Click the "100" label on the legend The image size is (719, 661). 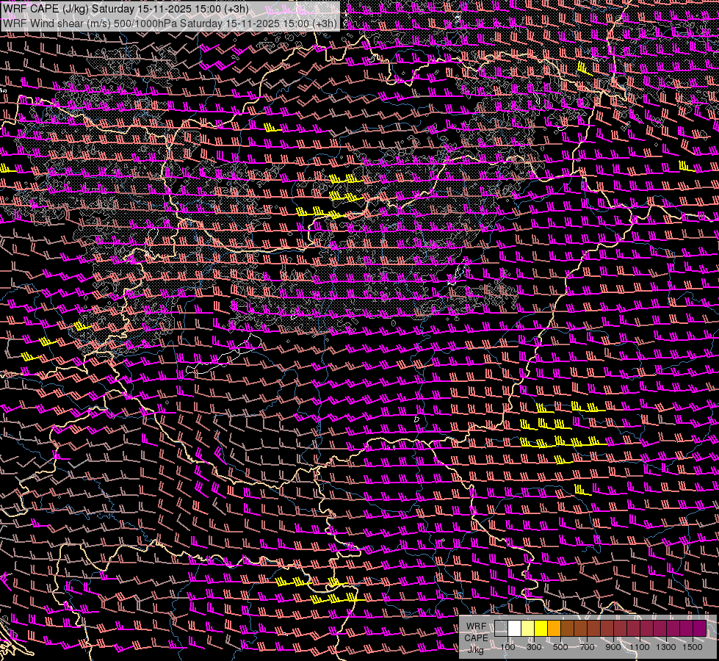(507, 647)
